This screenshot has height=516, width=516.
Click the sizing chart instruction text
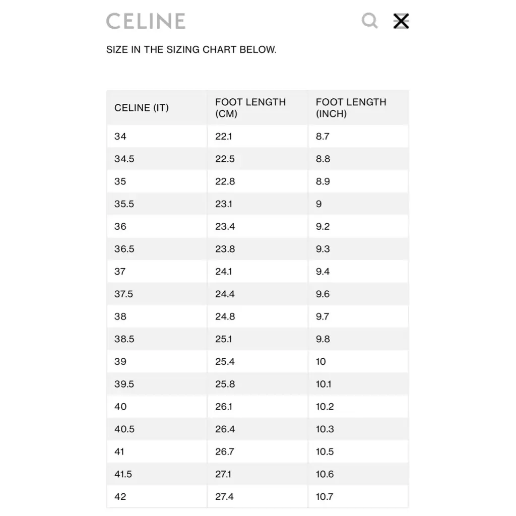(x=191, y=50)
